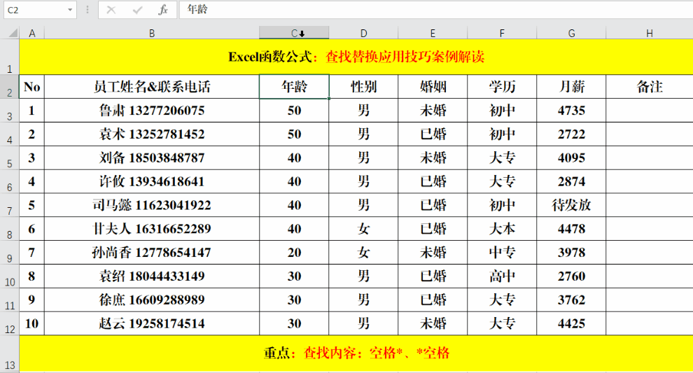Click the 员工姓名&联系电话 header cell
The height and width of the screenshot is (373, 693).
coord(152,87)
